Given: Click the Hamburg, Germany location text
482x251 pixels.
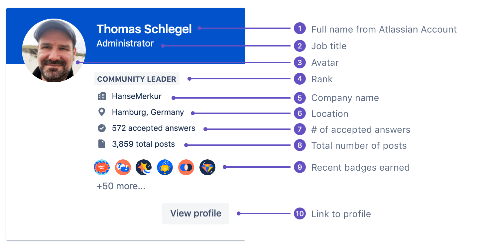Looking at the screenshot, I should coord(148,112).
